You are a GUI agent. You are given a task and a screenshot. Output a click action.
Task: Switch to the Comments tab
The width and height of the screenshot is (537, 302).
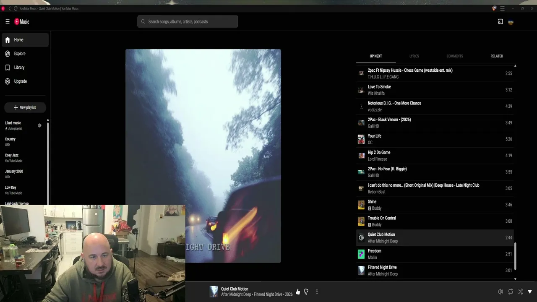pos(455,56)
